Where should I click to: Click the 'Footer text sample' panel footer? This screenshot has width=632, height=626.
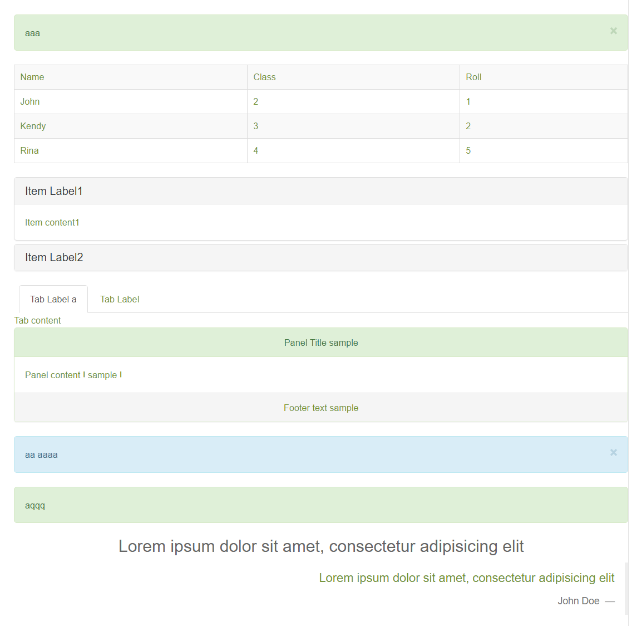[321, 407]
